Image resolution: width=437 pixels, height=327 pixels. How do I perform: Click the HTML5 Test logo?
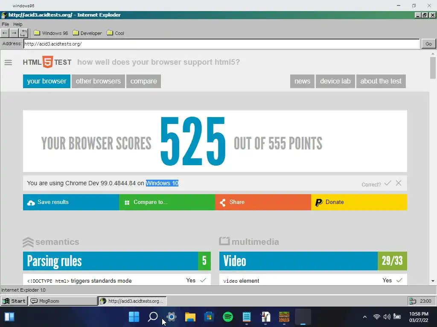[47, 62]
